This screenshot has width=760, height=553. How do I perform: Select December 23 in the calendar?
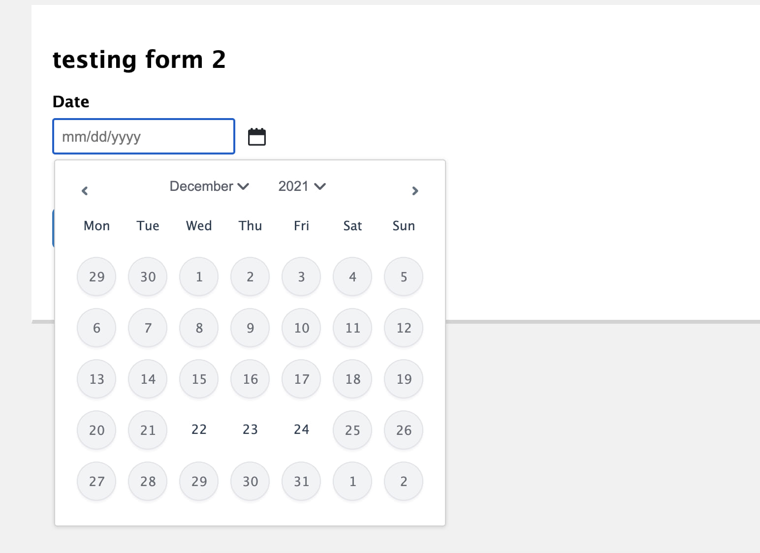[x=250, y=430]
